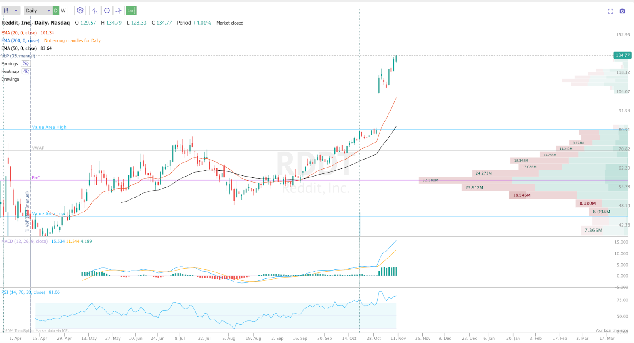634x343 pixels.
Task: Toggle Earnings visibility eye icon
Action: 25,64
